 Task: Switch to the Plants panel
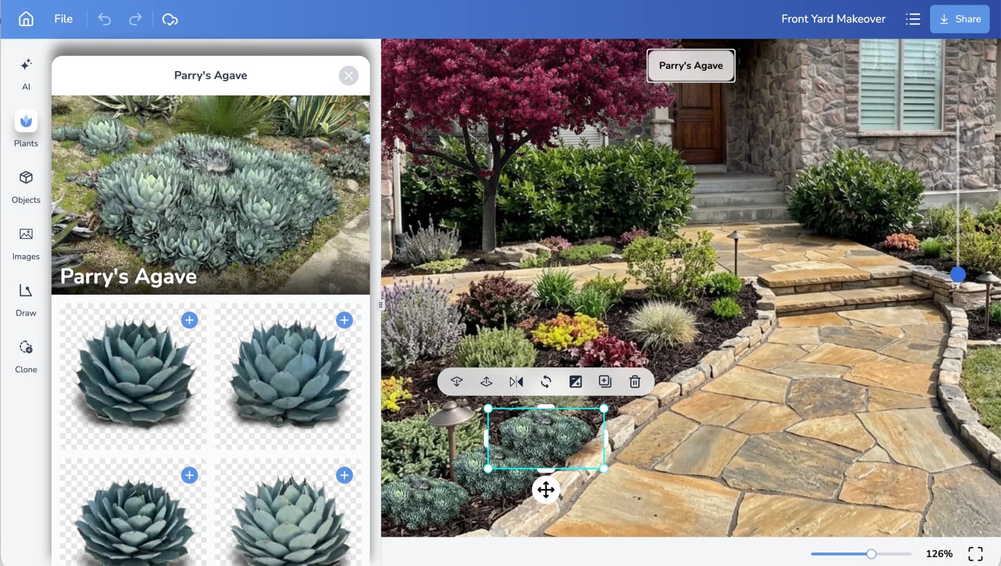[x=26, y=129]
